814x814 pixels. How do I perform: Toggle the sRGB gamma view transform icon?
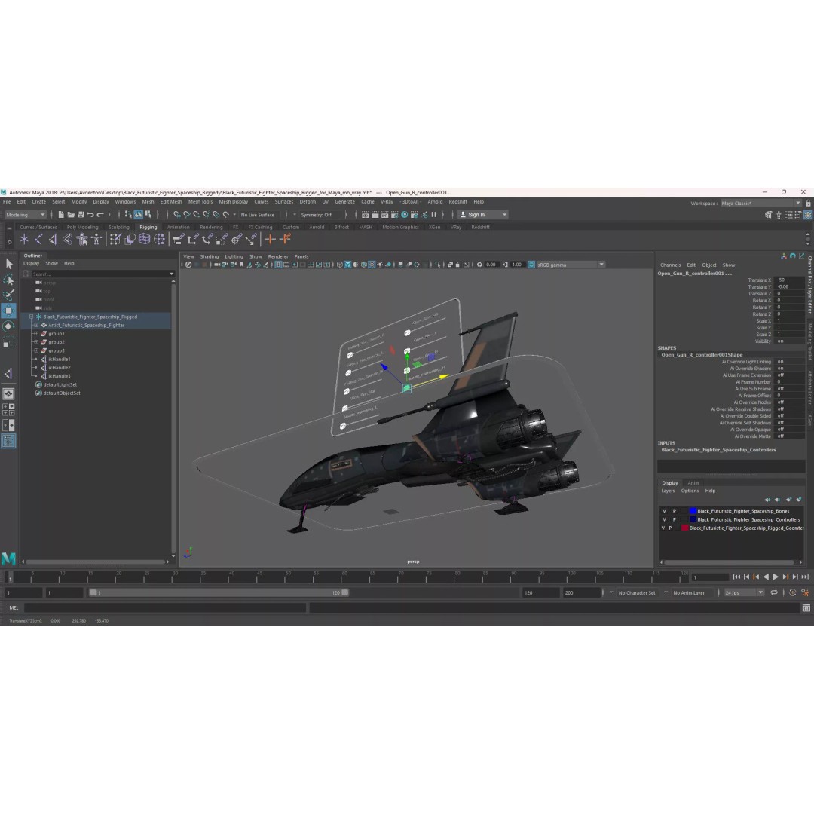tap(531, 265)
